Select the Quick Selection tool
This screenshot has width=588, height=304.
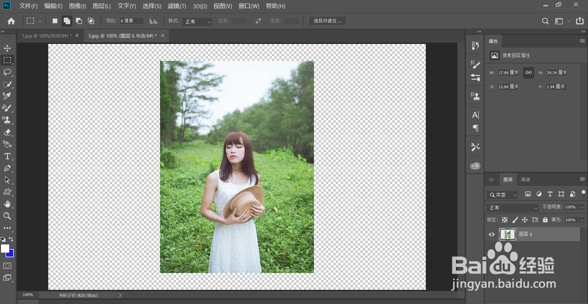point(7,84)
